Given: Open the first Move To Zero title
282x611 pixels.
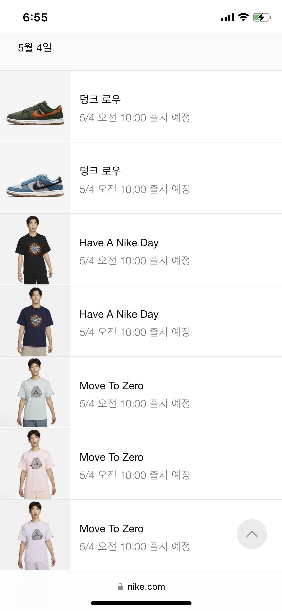Looking at the screenshot, I should [111, 386].
